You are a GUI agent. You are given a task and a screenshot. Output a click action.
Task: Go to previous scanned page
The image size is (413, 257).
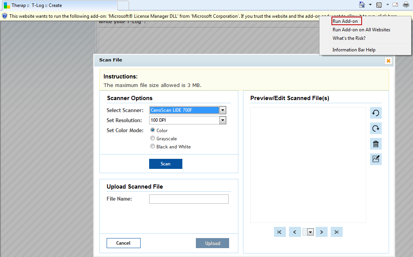tap(295, 232)
